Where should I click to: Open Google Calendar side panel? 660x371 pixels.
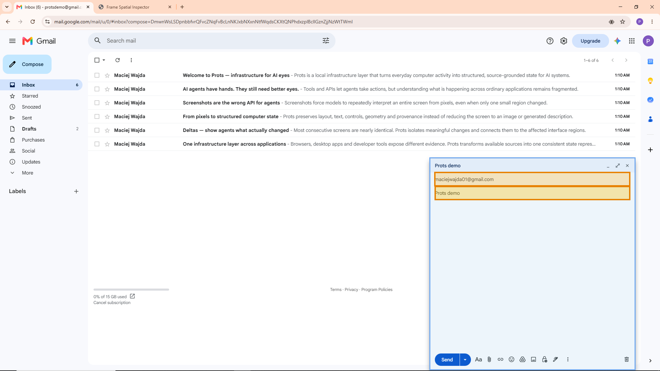point(650,61)
